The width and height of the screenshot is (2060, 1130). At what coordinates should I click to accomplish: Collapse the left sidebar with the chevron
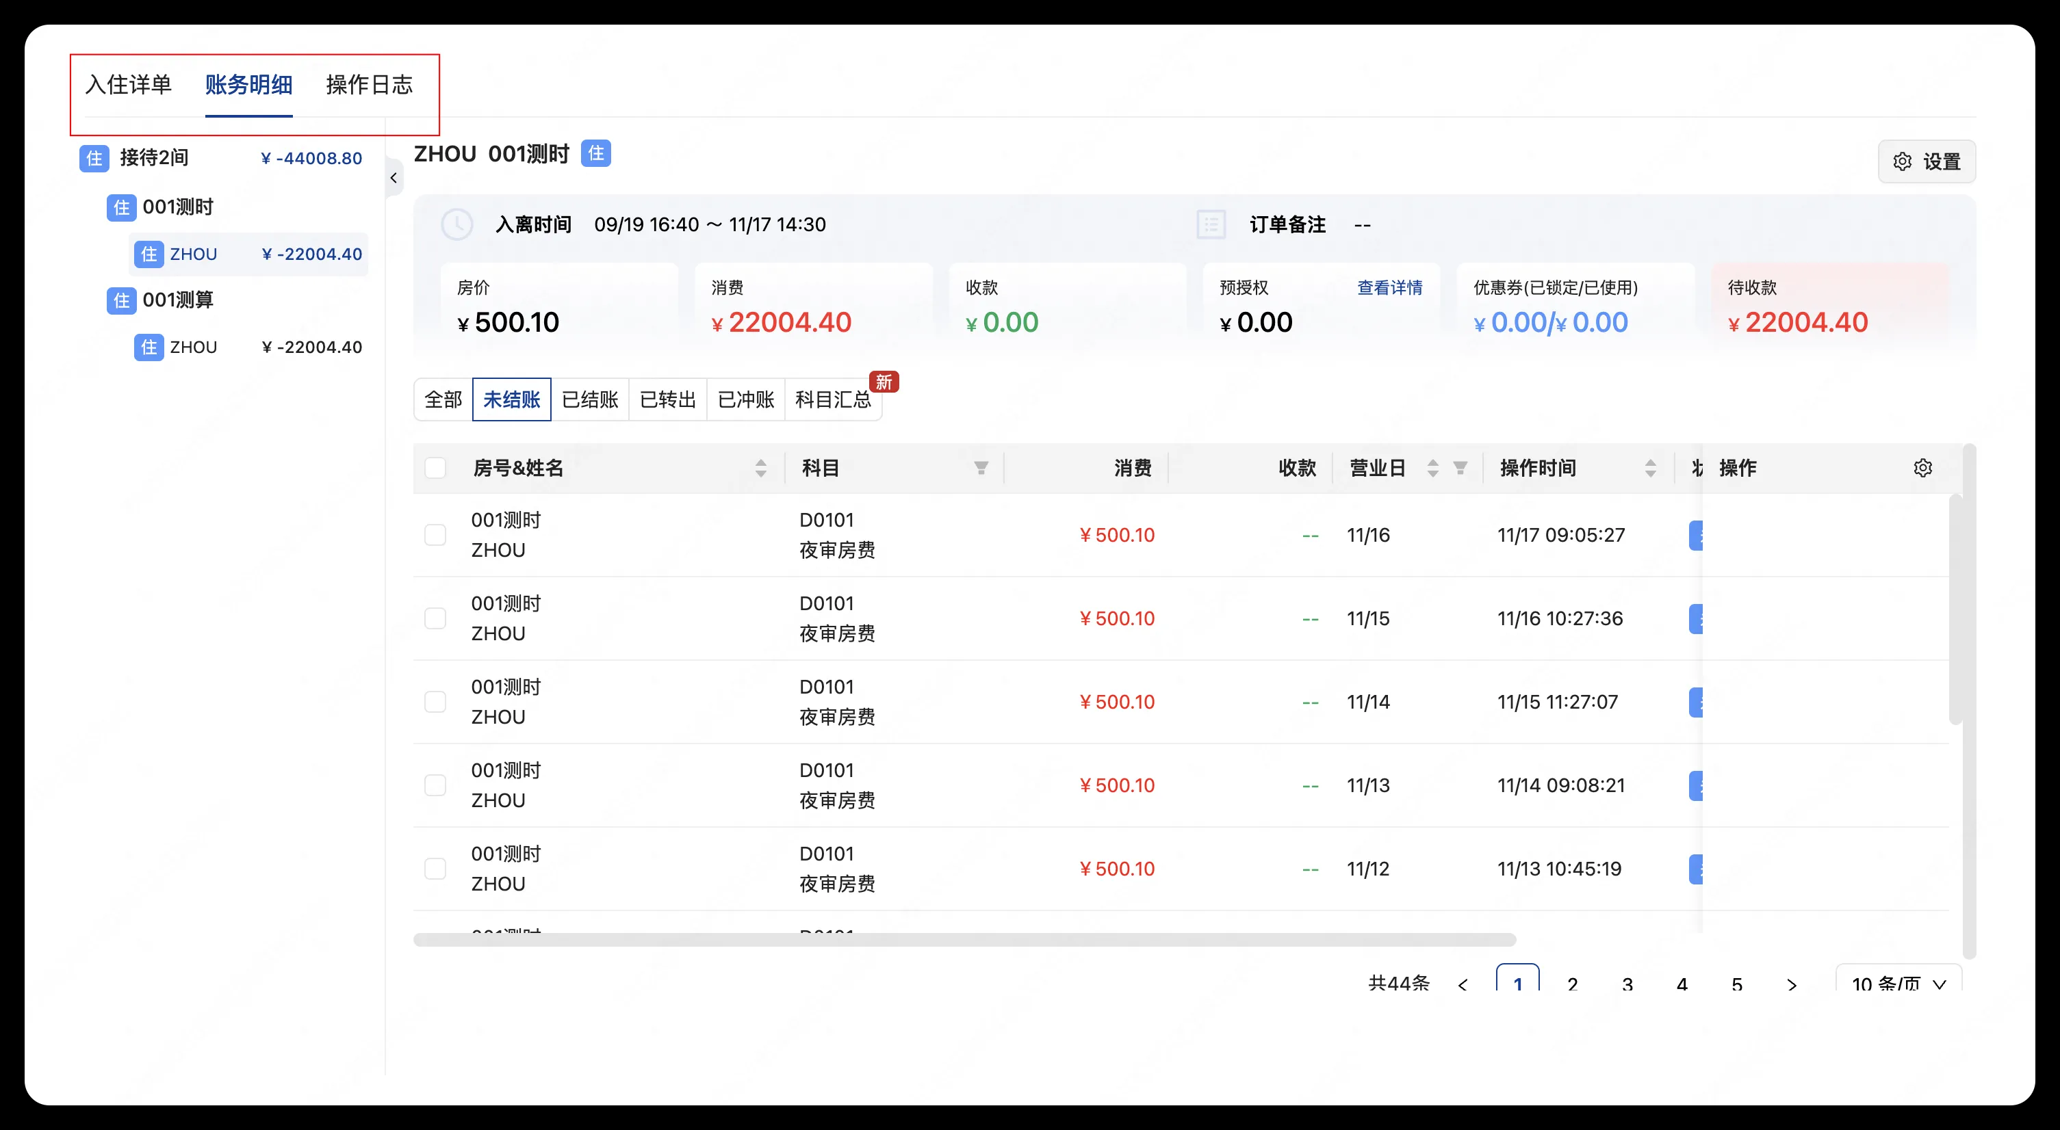[x=394, y=177]
